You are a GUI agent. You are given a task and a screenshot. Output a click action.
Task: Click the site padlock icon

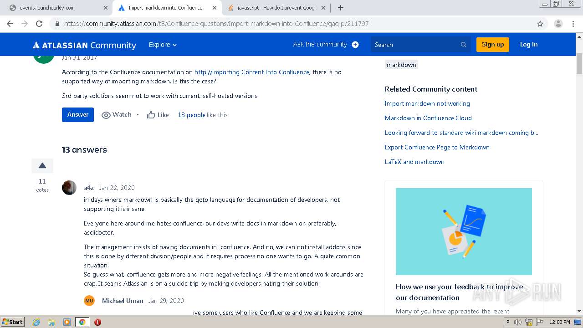click(x=57, y=24)
